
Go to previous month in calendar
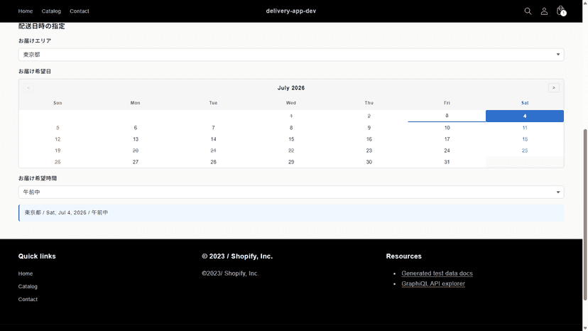coord(28,88)
